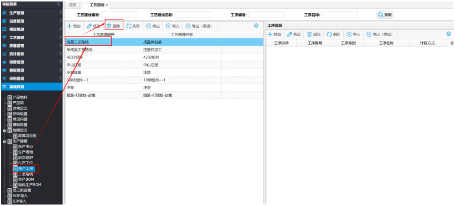This screenshot has height=206, width=455.
Task: Click 修改 in the 工序信息 toolbar
Action: coord(294,34)
